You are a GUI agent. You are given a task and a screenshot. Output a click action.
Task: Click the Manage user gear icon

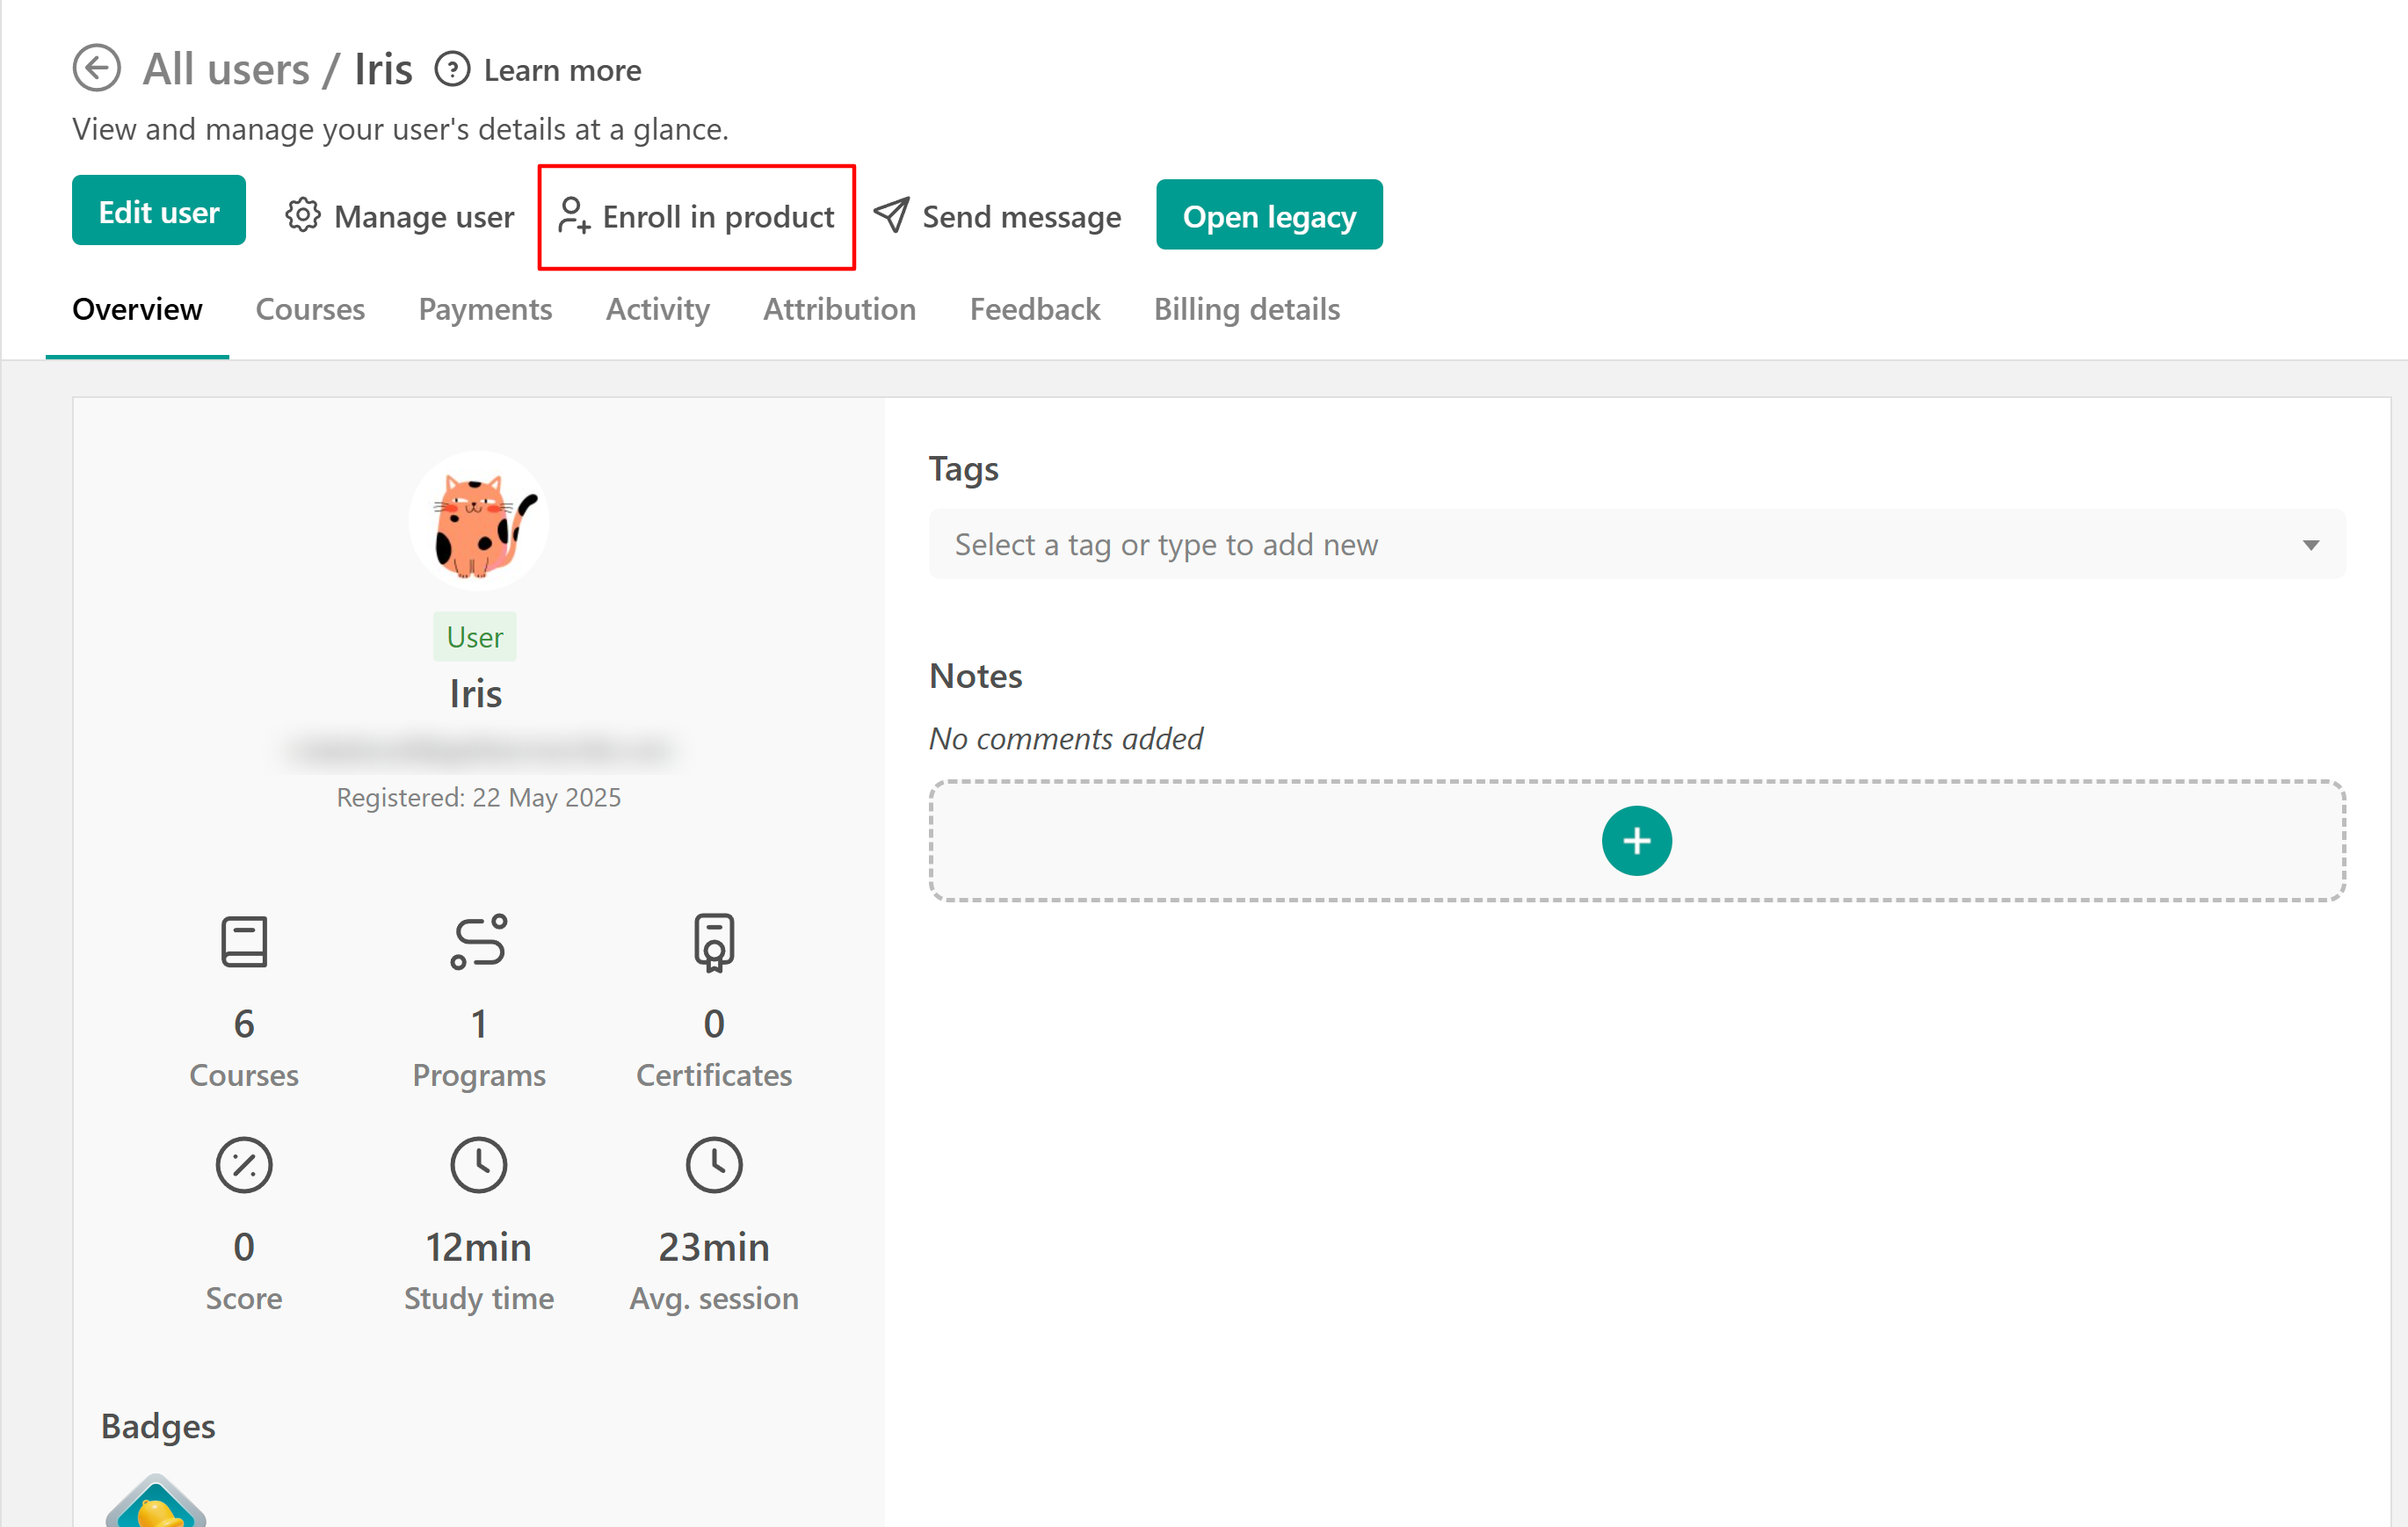pos(302,216)
